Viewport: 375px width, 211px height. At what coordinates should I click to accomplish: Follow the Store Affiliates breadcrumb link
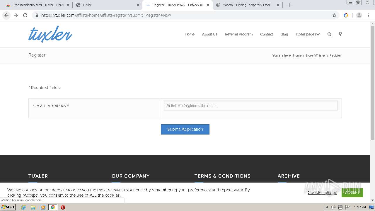(x=316, y=55)
